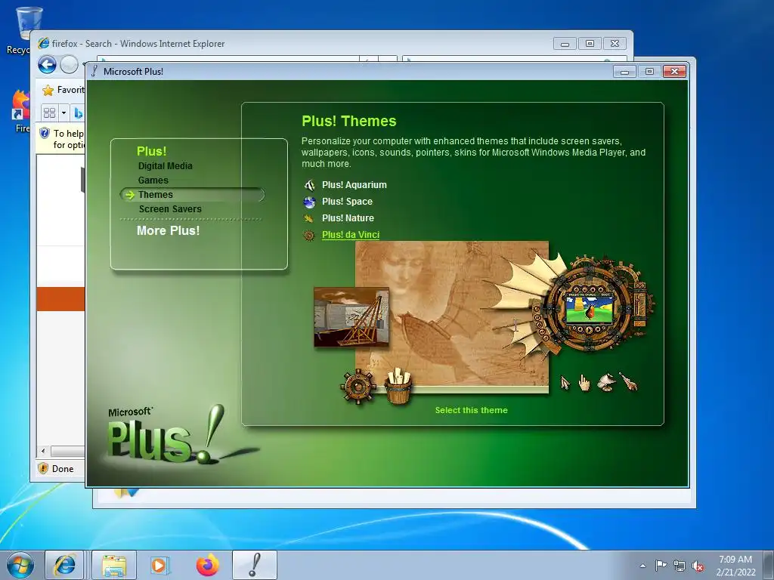Open Windows Explorer from the taskbar

[114, 565]
